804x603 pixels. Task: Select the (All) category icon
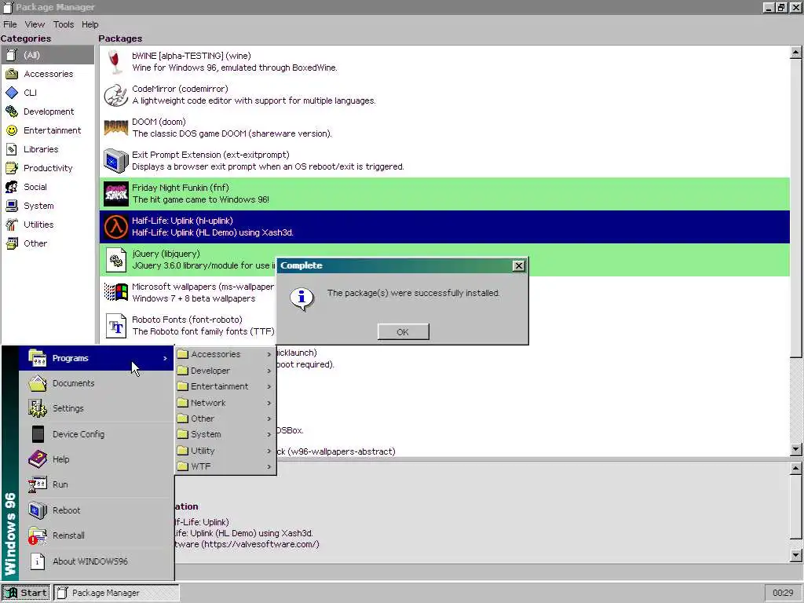tap(12, 55)
